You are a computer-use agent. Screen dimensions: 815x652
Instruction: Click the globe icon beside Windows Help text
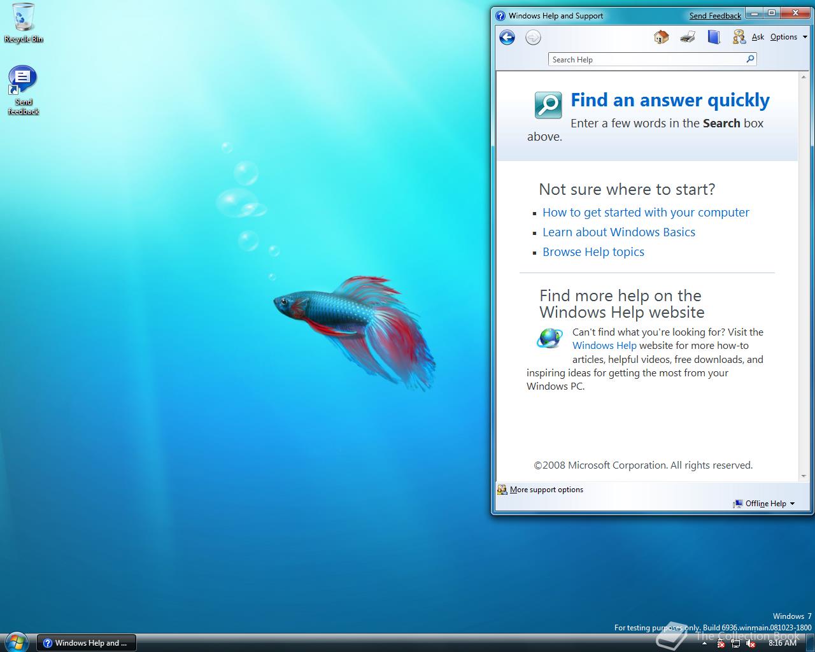549,338
